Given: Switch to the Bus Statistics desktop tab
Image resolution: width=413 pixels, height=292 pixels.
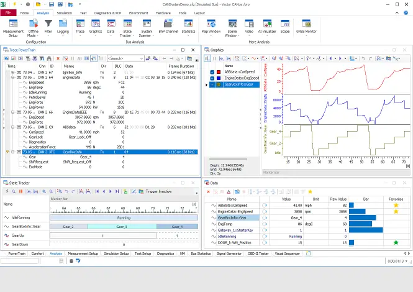Looking at the screenshot, I should point(201,253).
